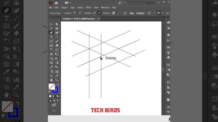Hide handles for multiple selected anchors

click(x=99, y=13)
